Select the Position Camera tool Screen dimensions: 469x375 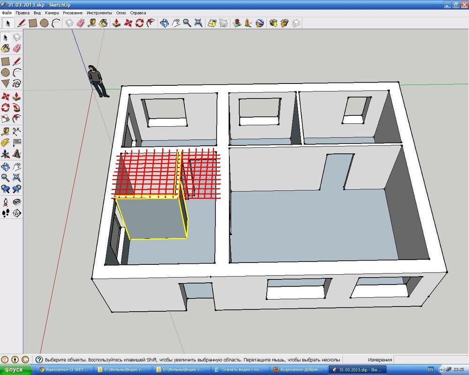click(x=5, y=202)
